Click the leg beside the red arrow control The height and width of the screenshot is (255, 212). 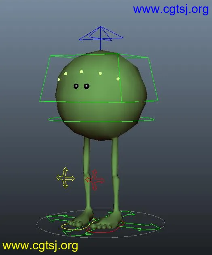point(87,177)
